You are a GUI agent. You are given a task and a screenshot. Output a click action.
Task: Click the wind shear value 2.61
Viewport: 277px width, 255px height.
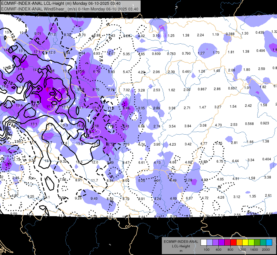268,195
